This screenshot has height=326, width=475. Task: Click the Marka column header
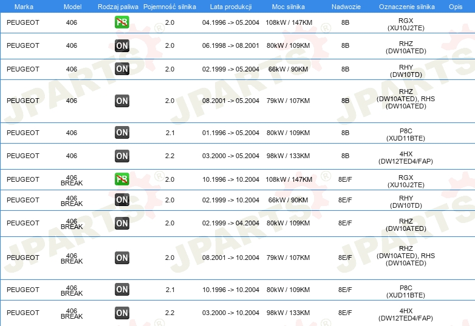point(24,7)
